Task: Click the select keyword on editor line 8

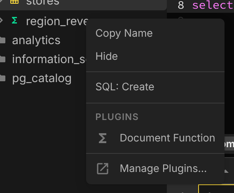Action: click(x=213, y=5)
